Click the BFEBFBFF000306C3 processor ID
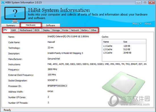 57,86
